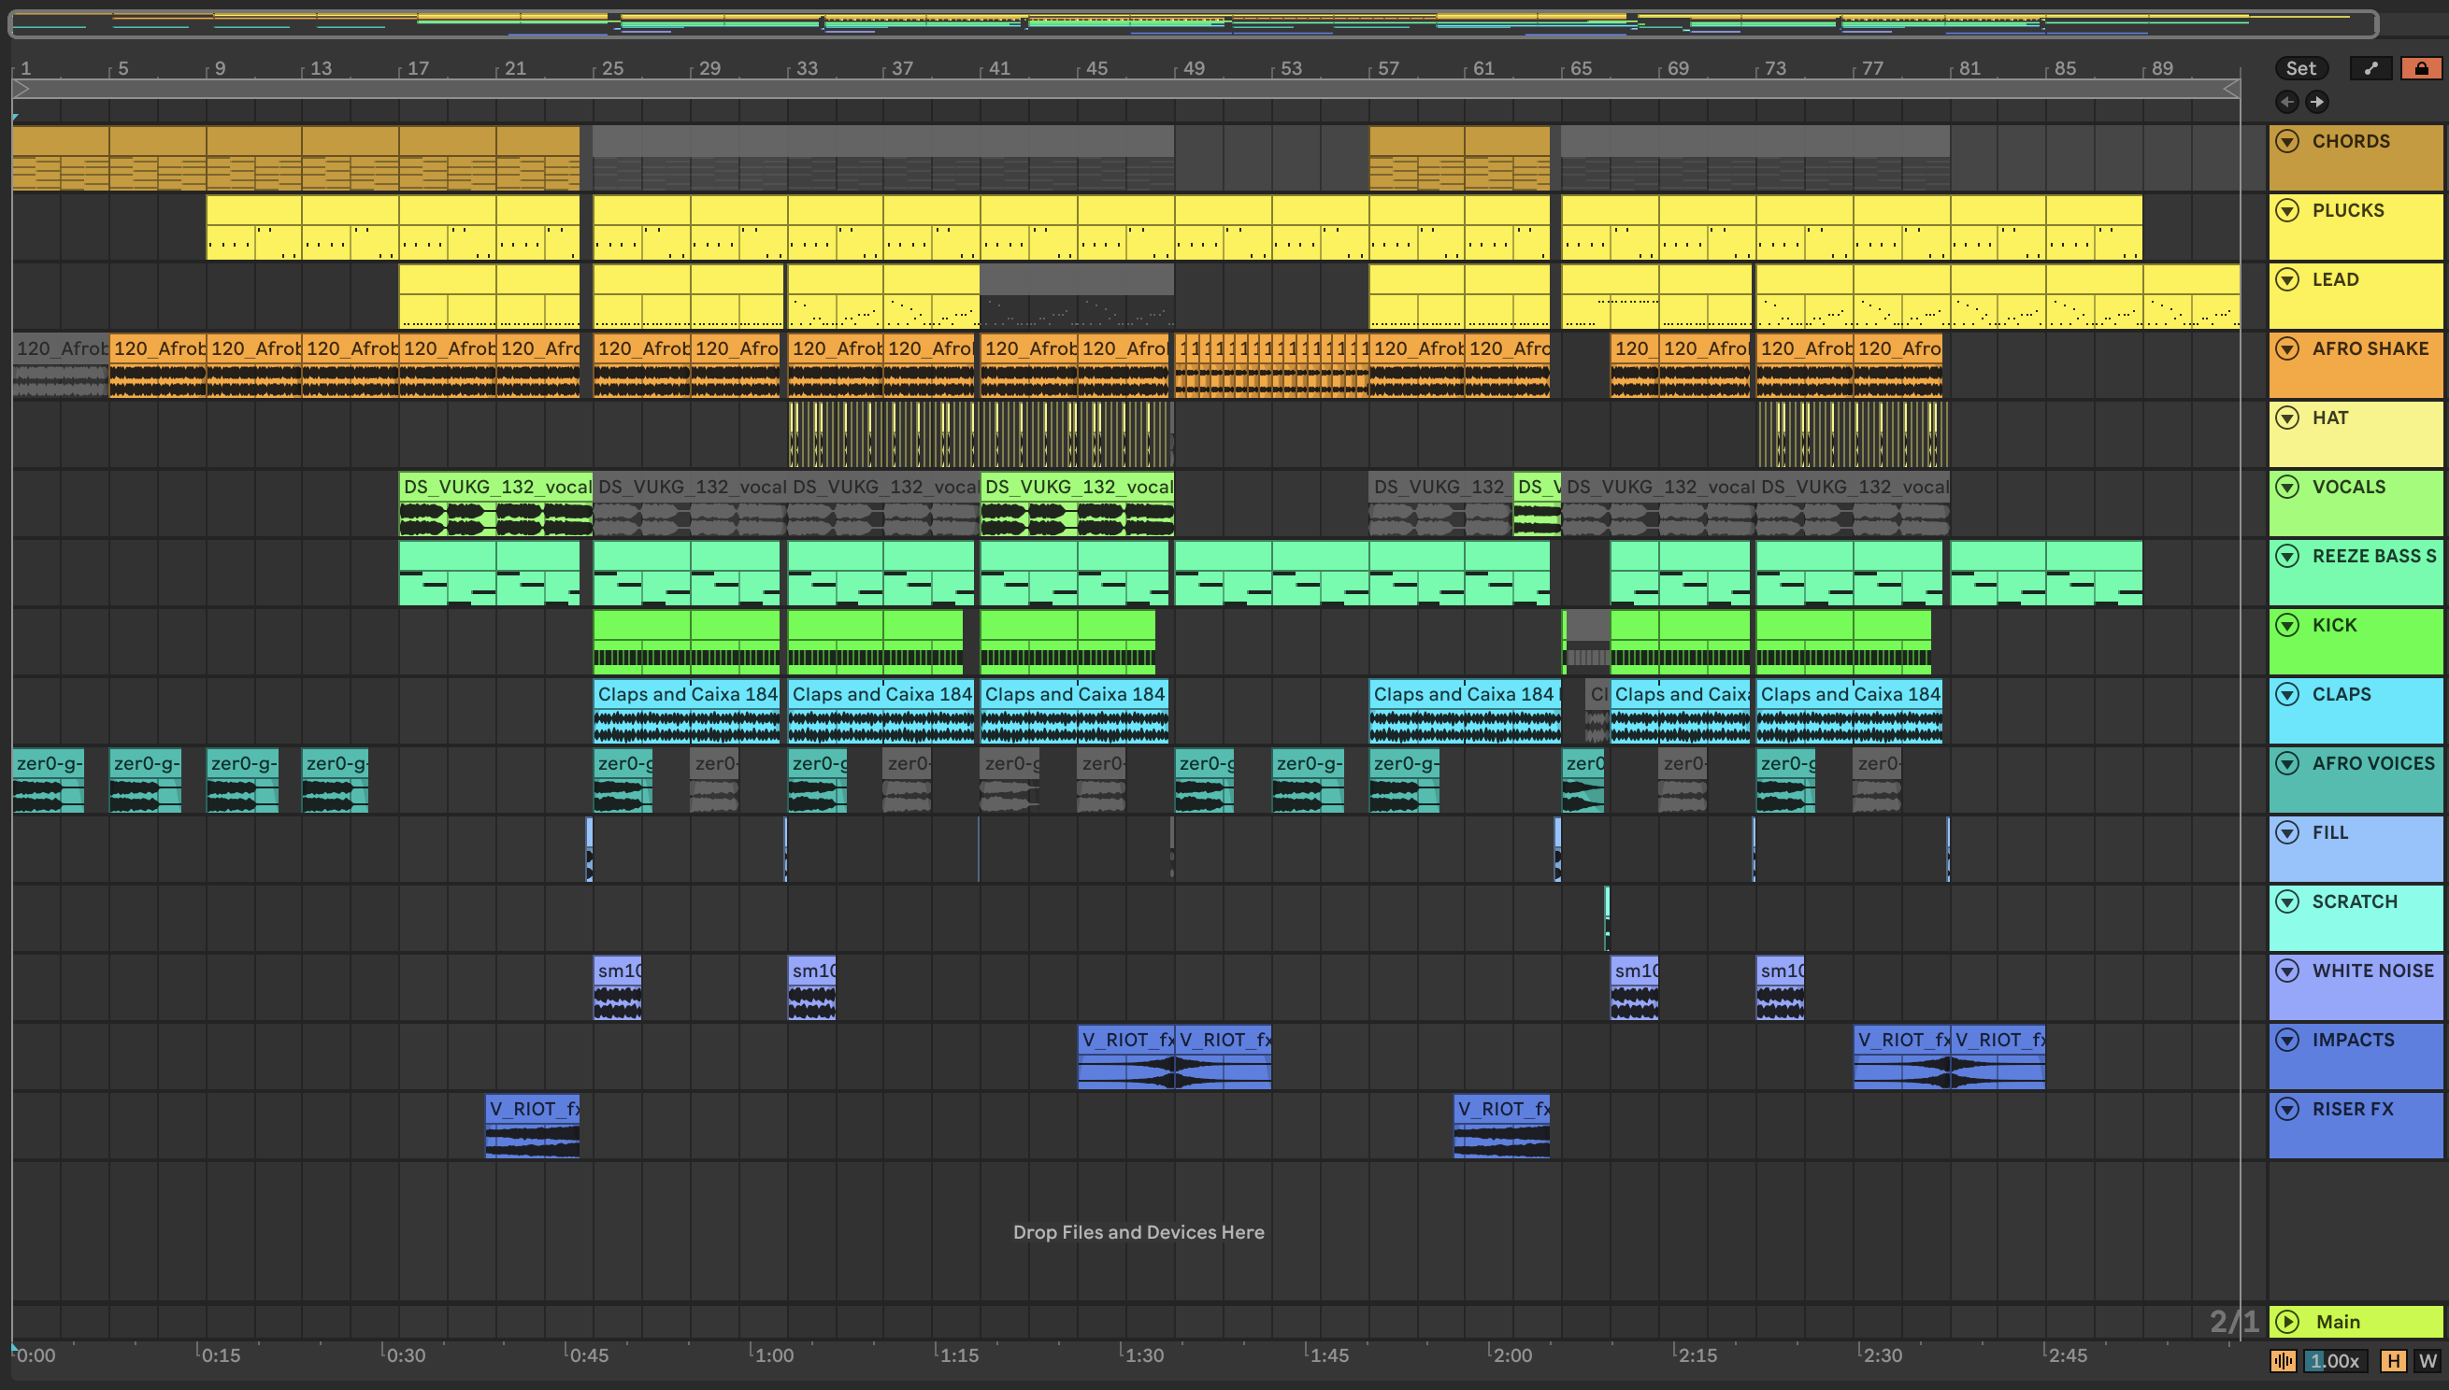The width and height of the screenshot is (2449, 1390).
Task: Toggle the automation mode button
Action: coord(2370,68)
